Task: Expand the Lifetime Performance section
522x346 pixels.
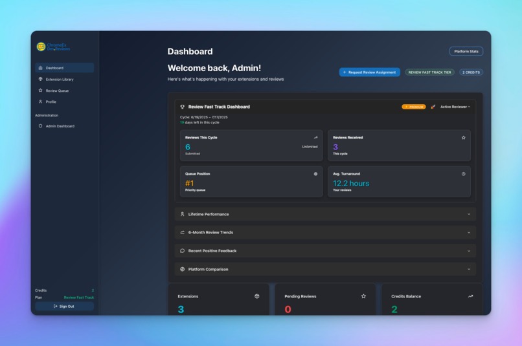Action: pyautogui.click(x=325, y=214)
